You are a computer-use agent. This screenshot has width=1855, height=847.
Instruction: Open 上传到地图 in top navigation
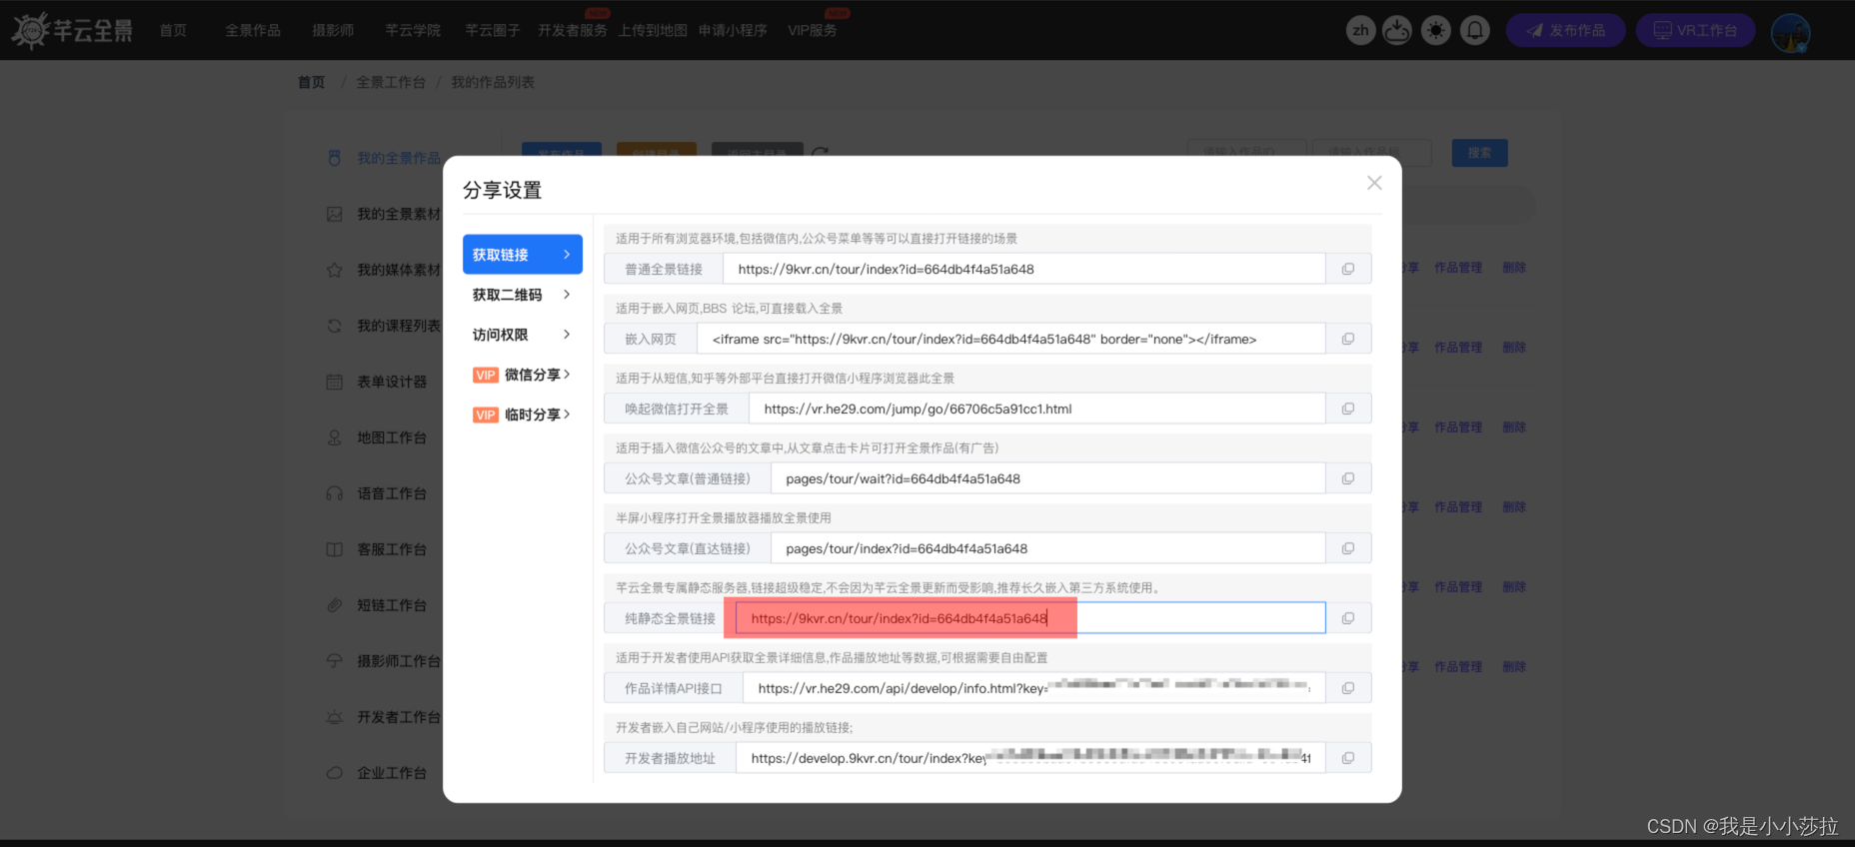(653, 30)
